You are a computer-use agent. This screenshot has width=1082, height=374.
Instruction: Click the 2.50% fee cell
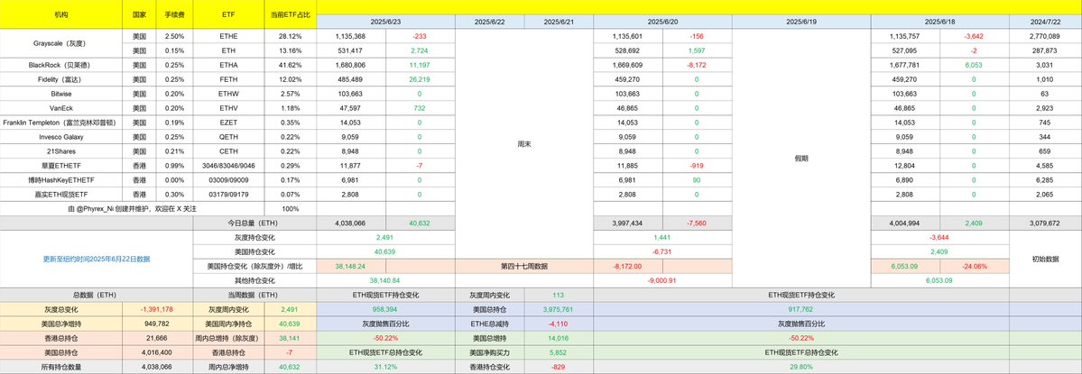175,36
